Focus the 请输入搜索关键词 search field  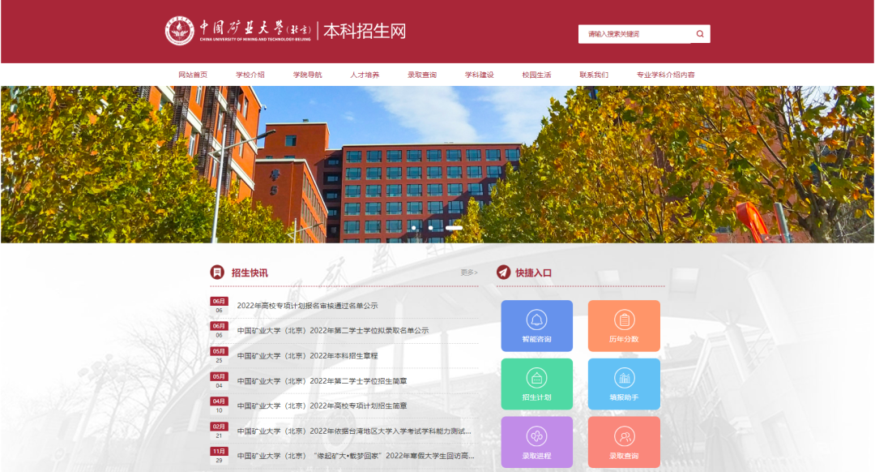(x=636, y=34)
